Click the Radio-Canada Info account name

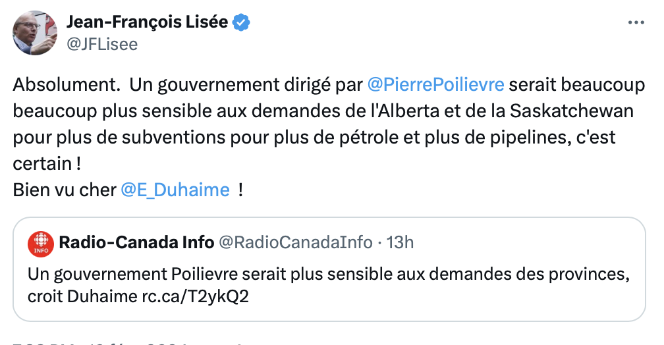tap(136, 242)
